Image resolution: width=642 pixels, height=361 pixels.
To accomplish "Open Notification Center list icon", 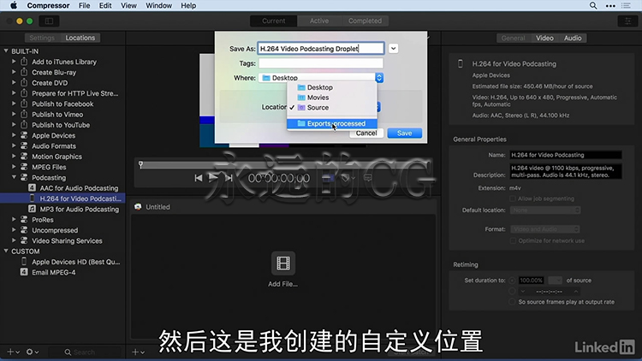I will (626, 6).
